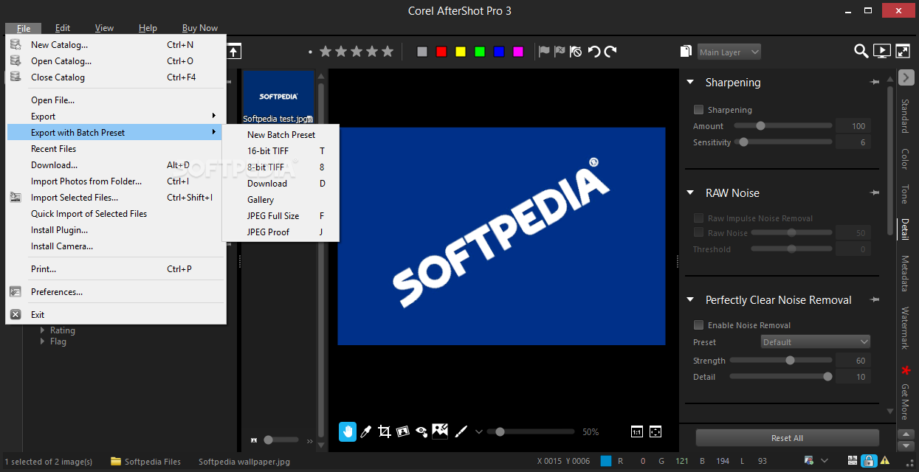Activate the Crop tool

(x=384, y=431)
